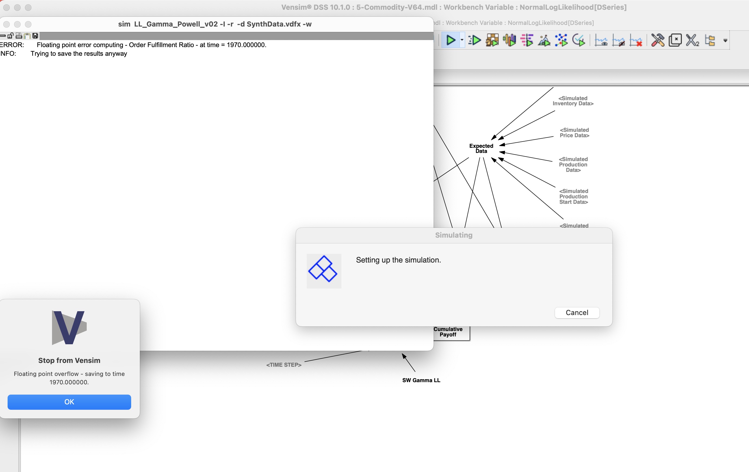This screenshot has height=472, width=749.
Task: Click "<Simulated Production Data>" variable
Action: click(573, 165)
